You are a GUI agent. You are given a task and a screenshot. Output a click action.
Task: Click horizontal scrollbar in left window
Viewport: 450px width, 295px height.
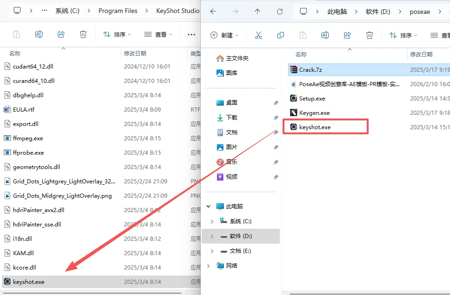[x=92, y=293]
